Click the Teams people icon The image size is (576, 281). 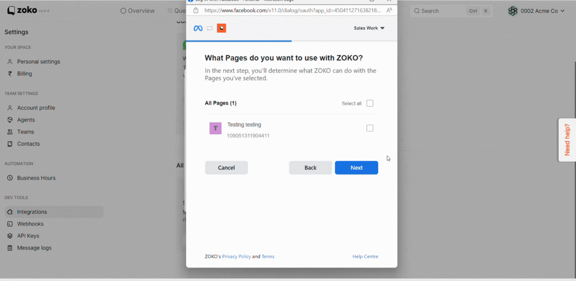(x=10, y=132)
